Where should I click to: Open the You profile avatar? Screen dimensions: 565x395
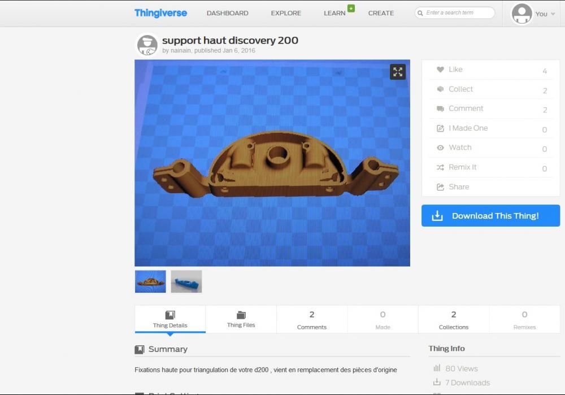(x=521, y=14)
